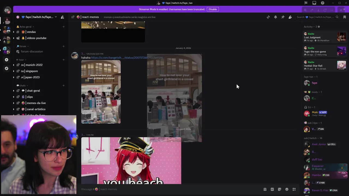
Task: Collapse chats category
Action: pyautogui.click(x=22, y=85)
